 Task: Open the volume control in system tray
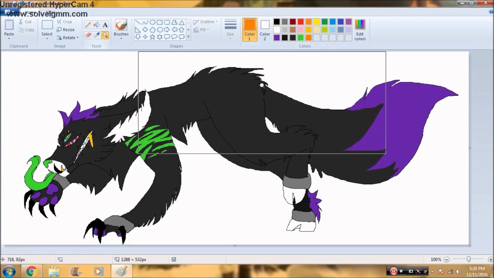click(x=459, y=271)
